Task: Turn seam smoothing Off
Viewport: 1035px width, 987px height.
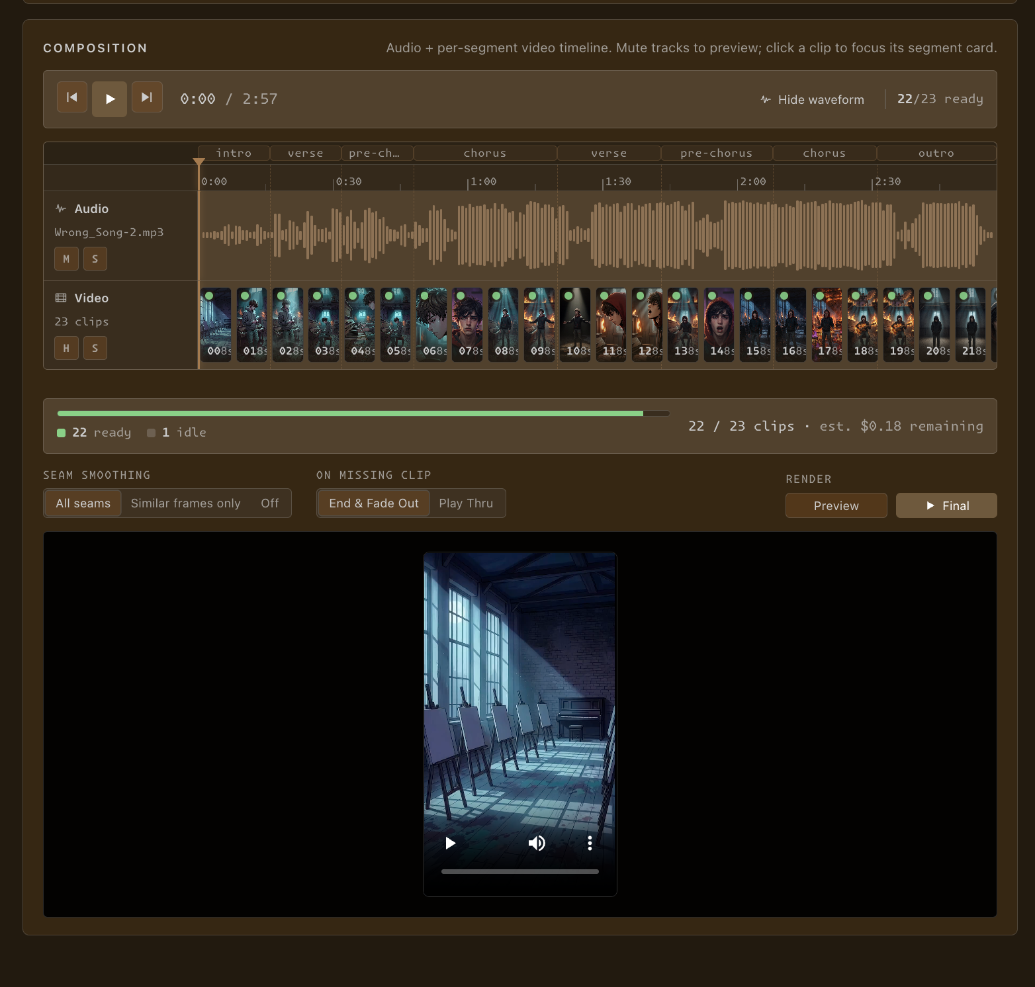Action: [270, 503]
